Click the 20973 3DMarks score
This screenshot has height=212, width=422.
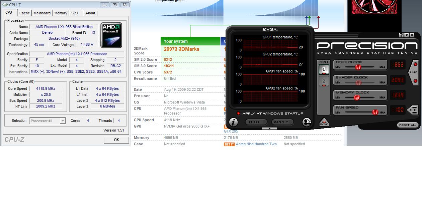click(181, 49)
